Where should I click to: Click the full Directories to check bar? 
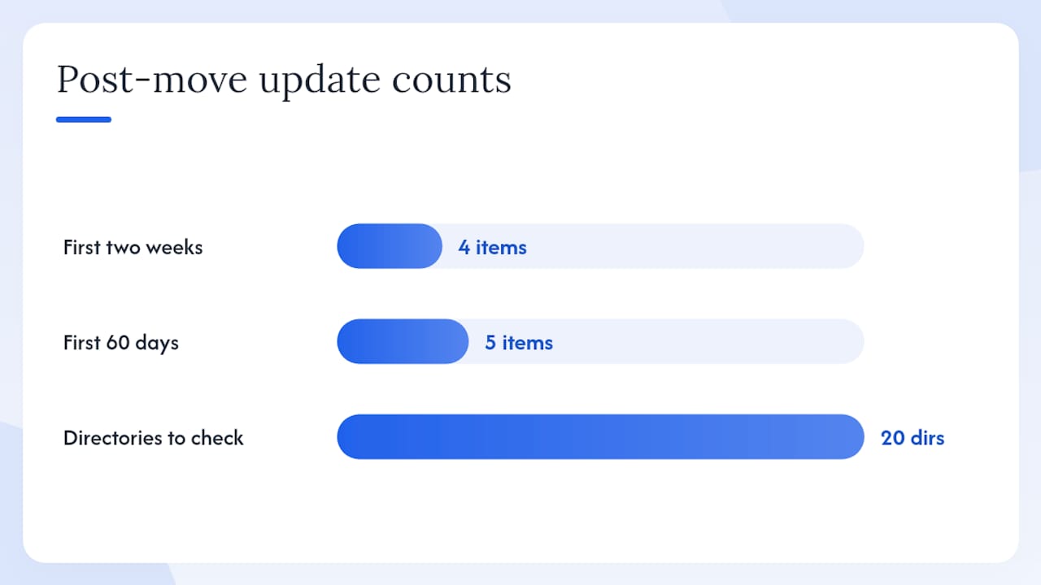(600, 437)
